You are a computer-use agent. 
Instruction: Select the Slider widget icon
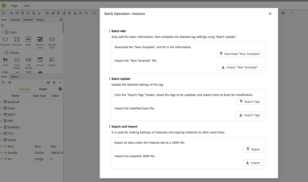29,39
